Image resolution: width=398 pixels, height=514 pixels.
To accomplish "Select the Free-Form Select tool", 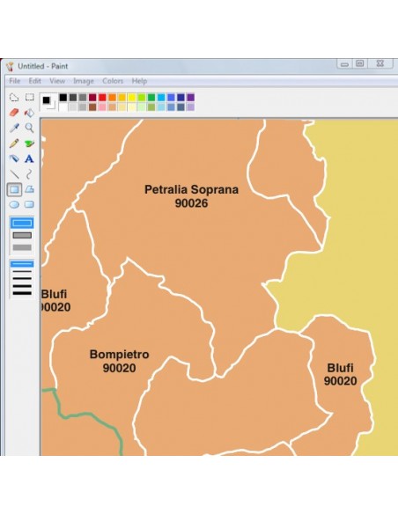I will click(x=14, y=98).
